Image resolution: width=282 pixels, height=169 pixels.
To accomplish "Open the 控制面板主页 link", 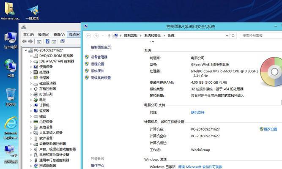I will pyautogui.click(x=101, y=47).
